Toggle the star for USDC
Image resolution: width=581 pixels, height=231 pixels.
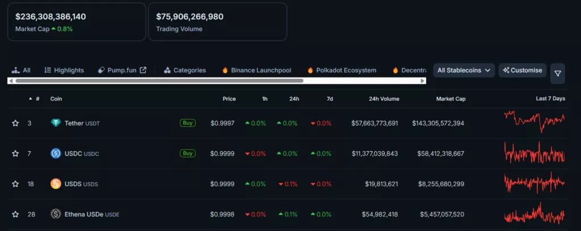pos(15,153)
